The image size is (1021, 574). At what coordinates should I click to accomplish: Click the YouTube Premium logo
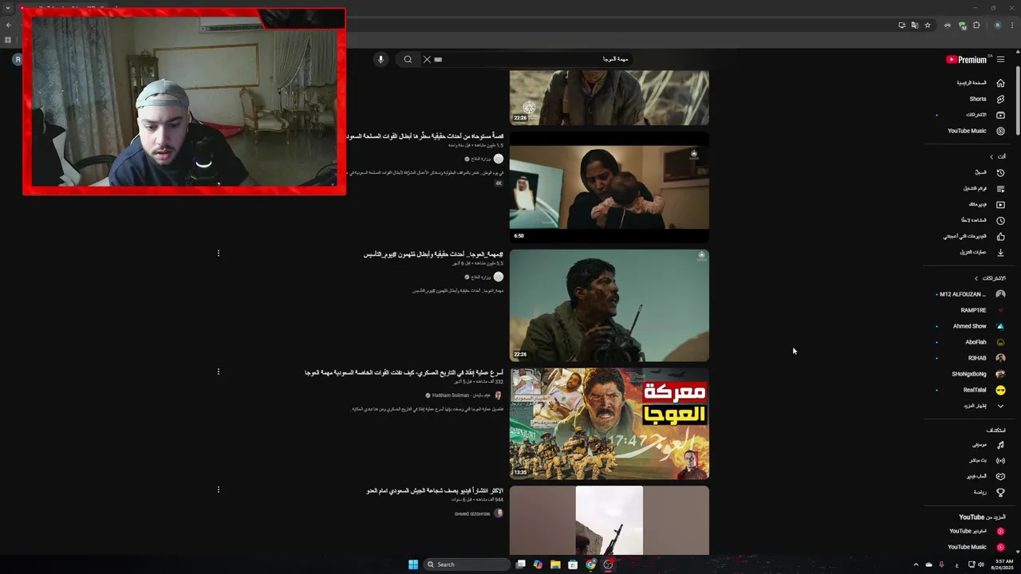coord(967,59)
